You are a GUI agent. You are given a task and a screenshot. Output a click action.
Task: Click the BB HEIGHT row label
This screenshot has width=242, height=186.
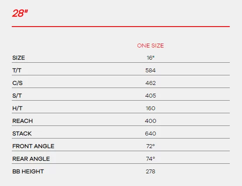point(28,171)
